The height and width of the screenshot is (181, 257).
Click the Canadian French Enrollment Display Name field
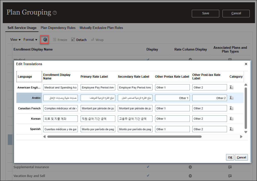[x=60, y=108]
